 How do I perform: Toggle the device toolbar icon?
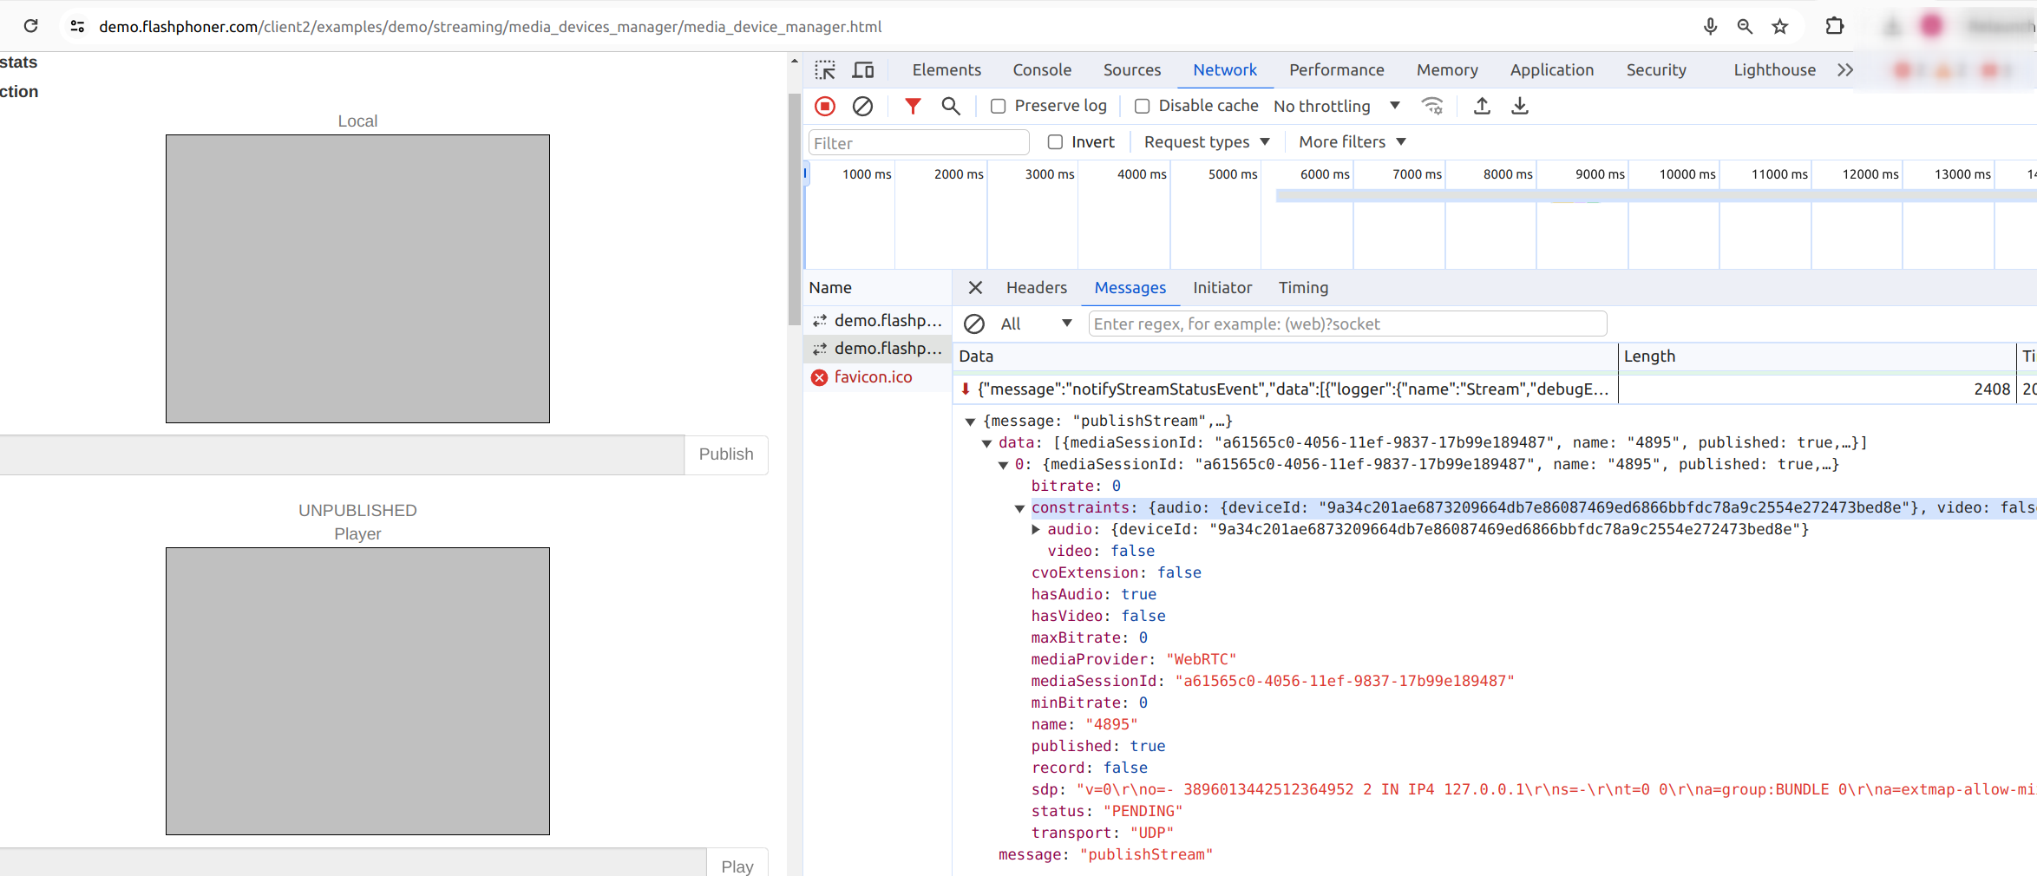click(x=863, y=70)
